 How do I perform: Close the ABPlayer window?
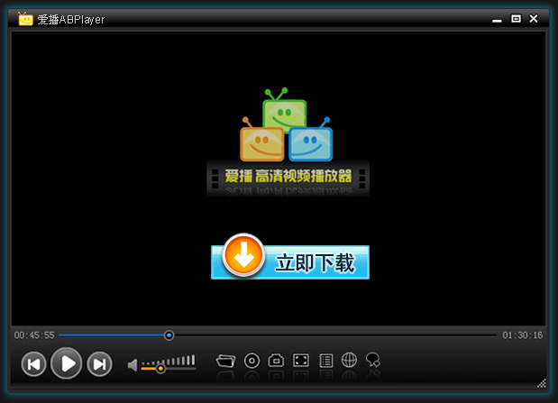click(x=534, y=19)
